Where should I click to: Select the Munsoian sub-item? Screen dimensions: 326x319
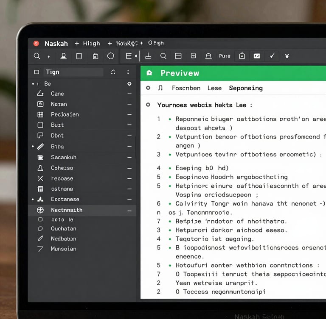pyautogui.click(x=64, y=249)
